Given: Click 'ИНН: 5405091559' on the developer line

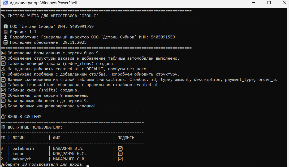Looking at the screenshot, I should [157, 37].
